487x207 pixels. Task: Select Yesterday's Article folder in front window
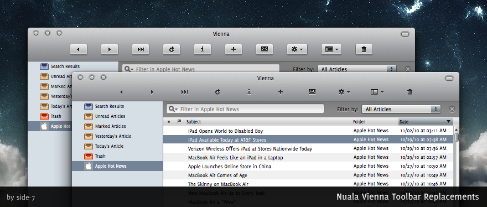(x=117, y=136)
